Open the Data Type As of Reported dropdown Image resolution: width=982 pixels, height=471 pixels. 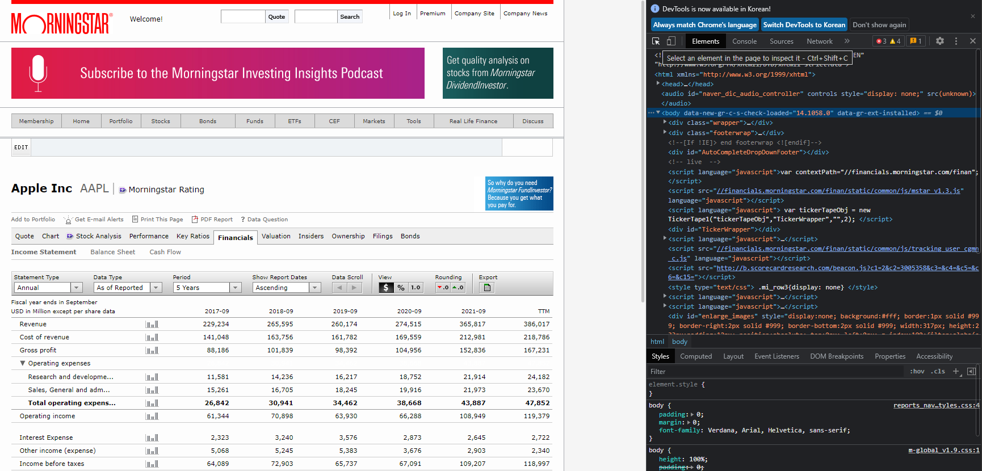pos(128,288)
